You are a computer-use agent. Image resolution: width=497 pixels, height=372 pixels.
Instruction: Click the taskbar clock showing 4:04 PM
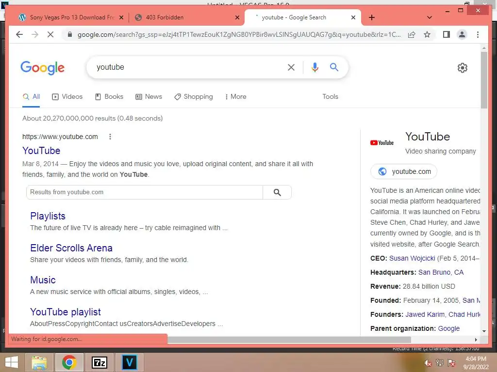pyautogui.click(x=476, y=363)
